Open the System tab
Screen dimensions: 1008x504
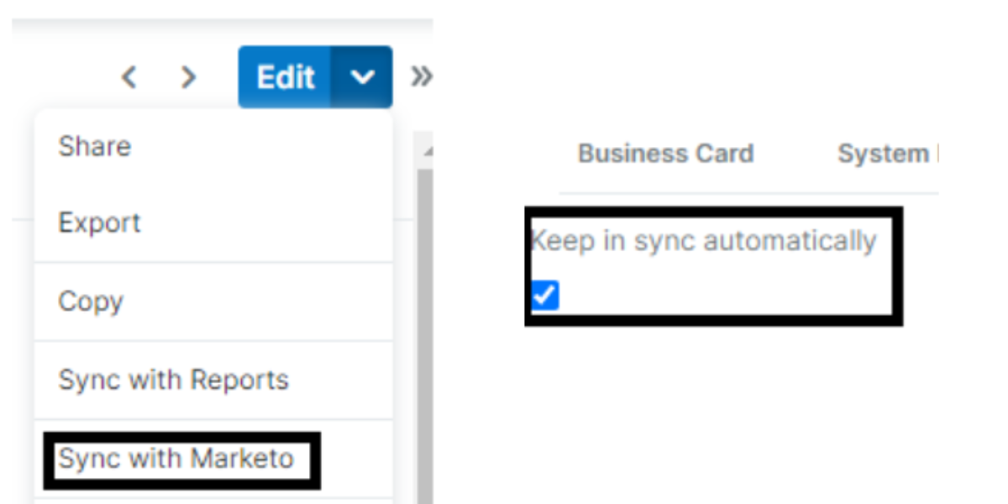(885, 153)
